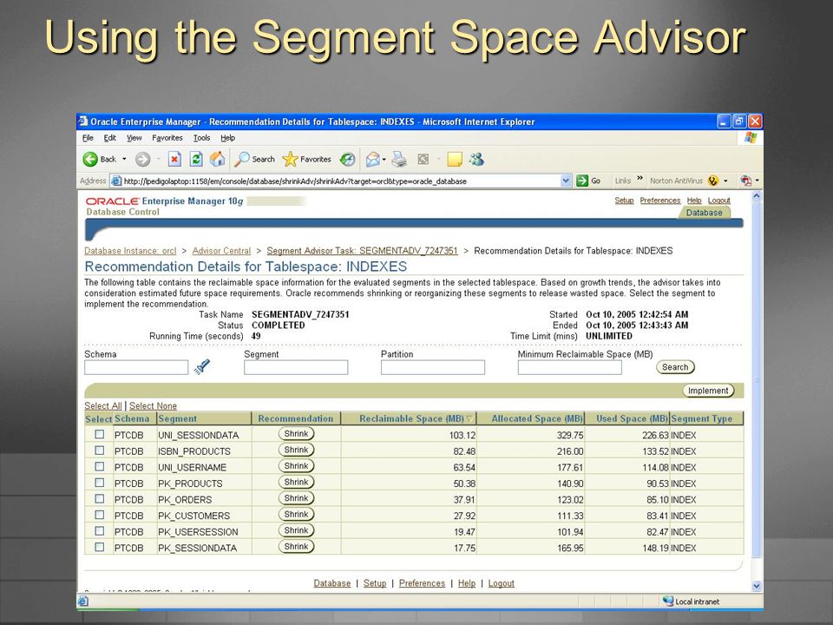This screenshot has height=625, width=833.
Task: Open the PDF toolbar dropdown arrow
Action: 757,181
